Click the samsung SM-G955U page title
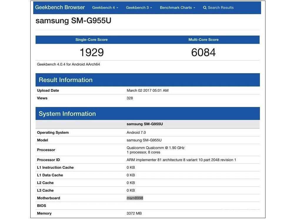 click(73, 21)
